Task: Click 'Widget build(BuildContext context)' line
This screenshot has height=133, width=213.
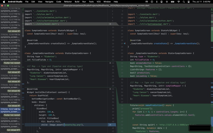Action: click(x=48, y=92)
